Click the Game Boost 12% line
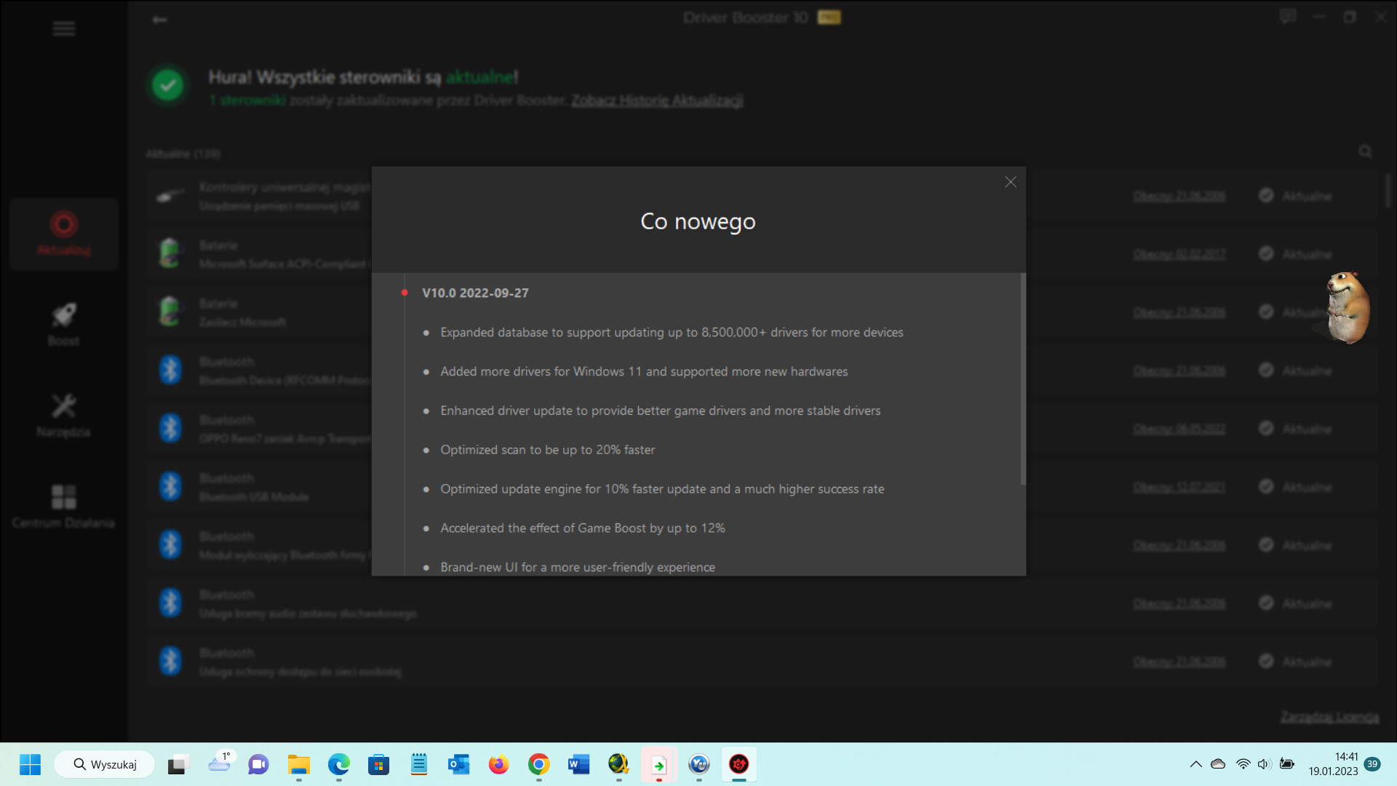This screenshot has width=1397, height=786. 582,528
